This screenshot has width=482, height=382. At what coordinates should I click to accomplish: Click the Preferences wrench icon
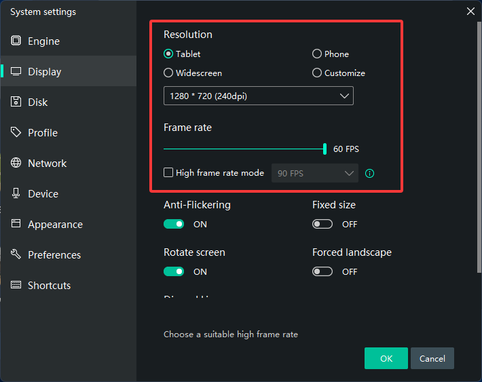pyautogui.click(x=16, y=254)
